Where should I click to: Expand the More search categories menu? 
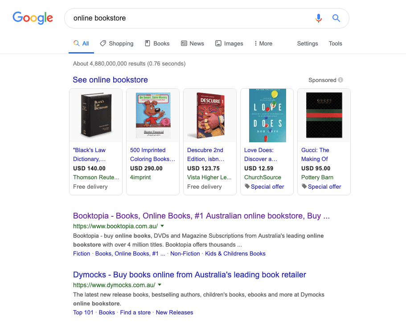tap(263, 44)
